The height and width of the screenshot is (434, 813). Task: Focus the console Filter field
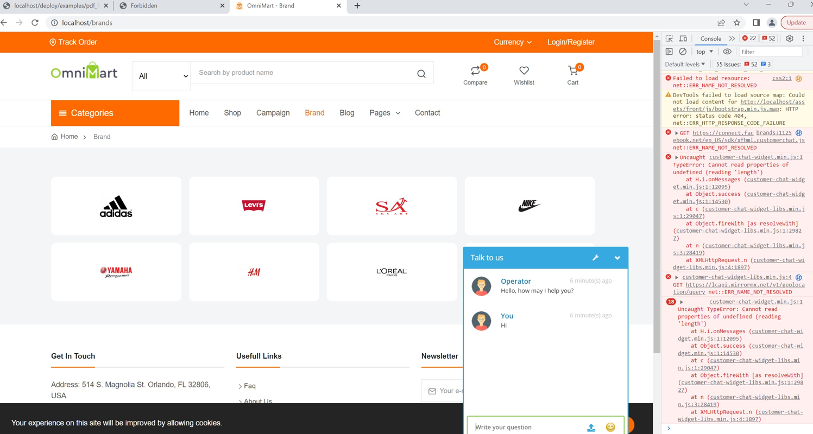[x=771, y=52]
